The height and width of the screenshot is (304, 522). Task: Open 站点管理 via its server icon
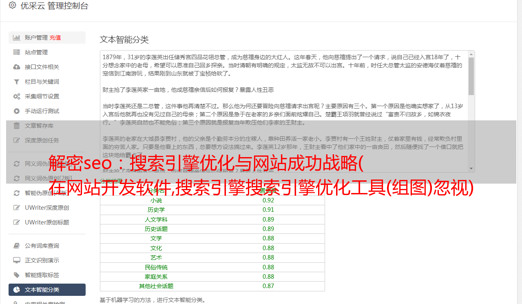17,52
